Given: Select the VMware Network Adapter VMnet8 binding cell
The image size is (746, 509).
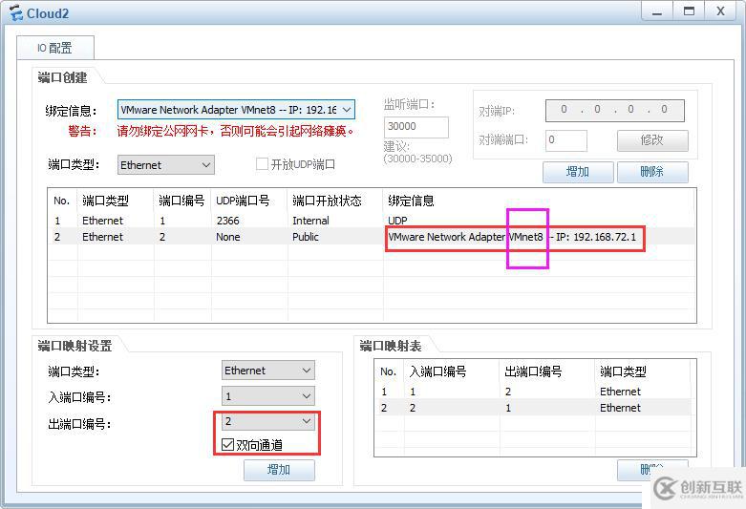Looking at the screenshot, I should point(512,237).
